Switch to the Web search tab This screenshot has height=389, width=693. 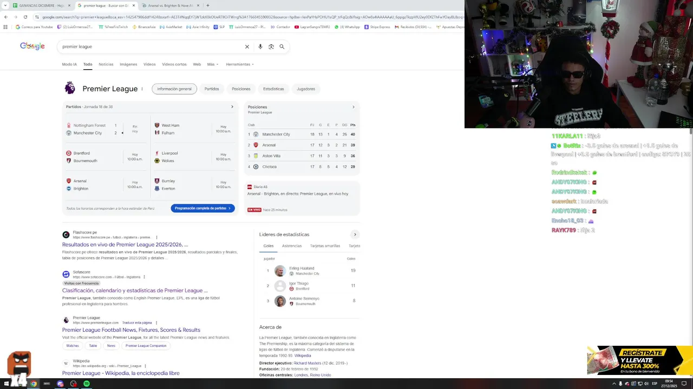point(197,64)
